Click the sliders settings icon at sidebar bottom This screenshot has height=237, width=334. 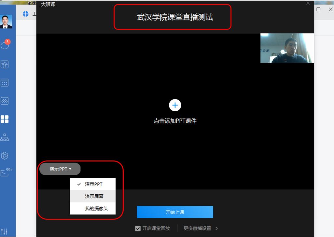(x=5, y=232)
